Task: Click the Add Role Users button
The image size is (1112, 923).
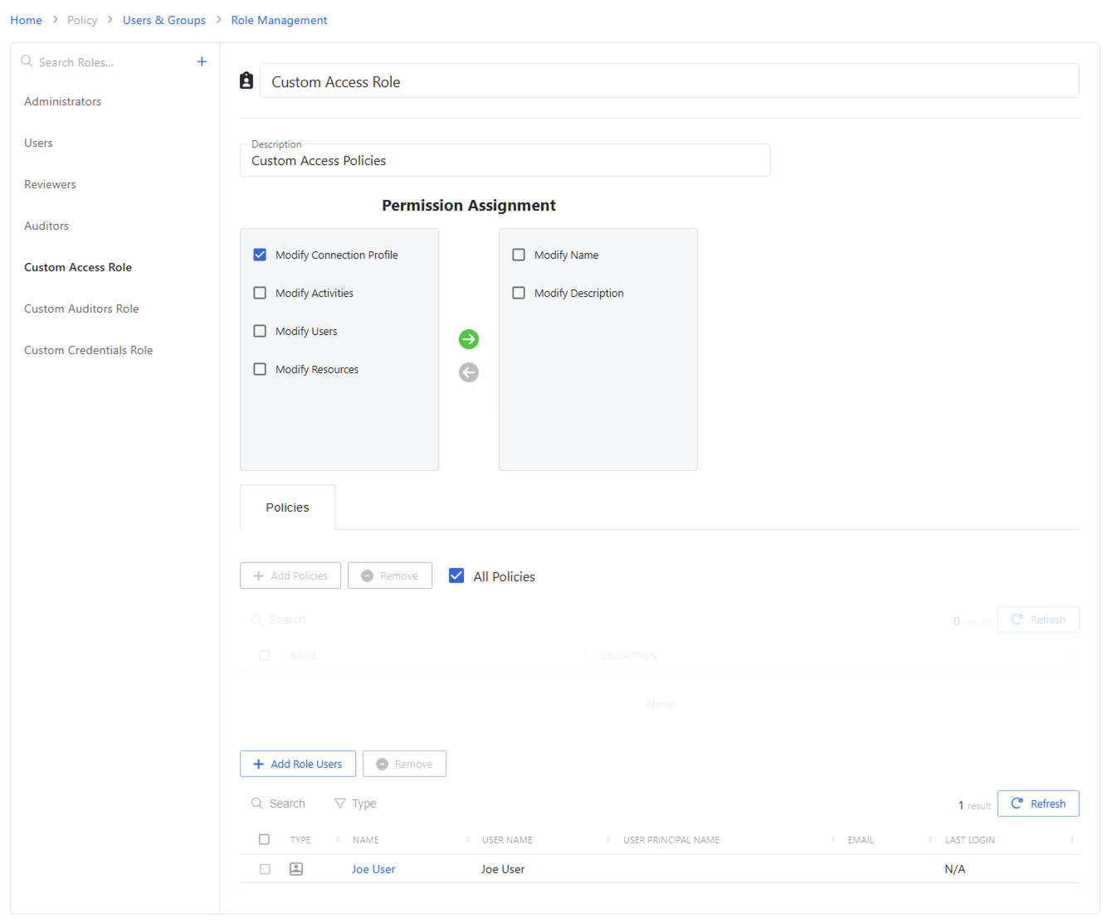Action: pyautogui.click(x=297, y=763)
